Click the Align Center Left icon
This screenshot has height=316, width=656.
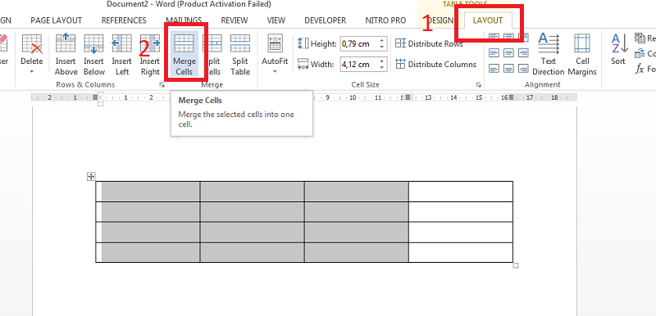494,52
